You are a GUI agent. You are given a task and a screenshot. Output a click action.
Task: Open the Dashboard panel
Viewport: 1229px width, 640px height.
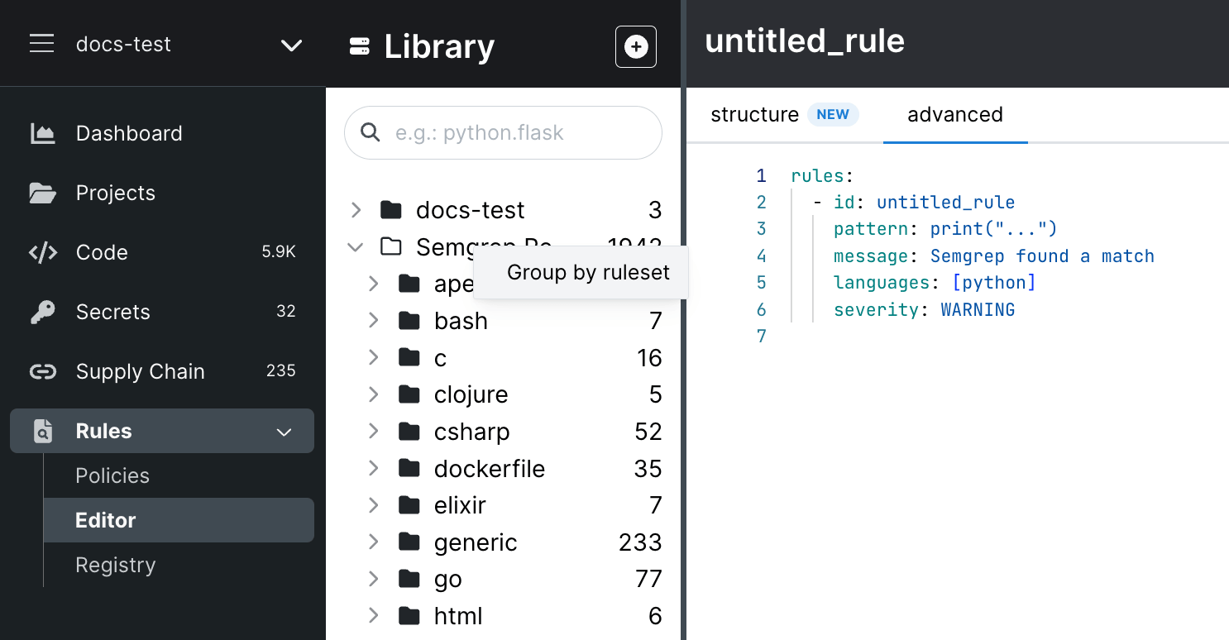coord(129,133)
